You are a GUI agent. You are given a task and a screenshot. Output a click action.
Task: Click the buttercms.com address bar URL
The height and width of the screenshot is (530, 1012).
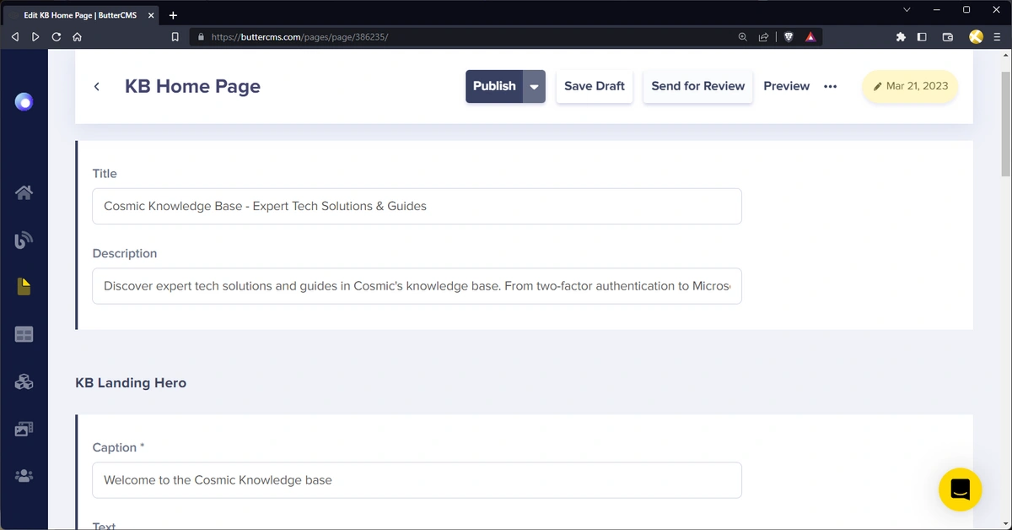coord(299,37)
